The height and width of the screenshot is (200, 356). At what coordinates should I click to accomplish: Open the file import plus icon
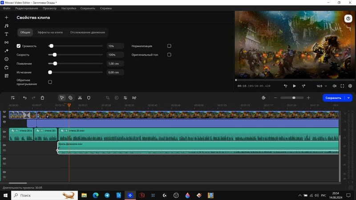(x=6, y=17)
